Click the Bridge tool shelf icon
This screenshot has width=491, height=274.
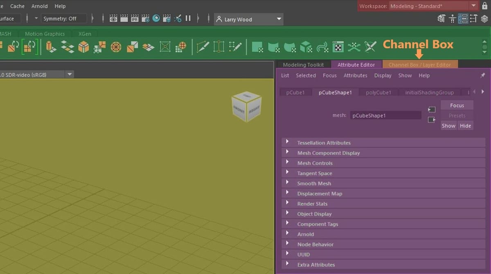pyautogui.click(x=68, y=47)
